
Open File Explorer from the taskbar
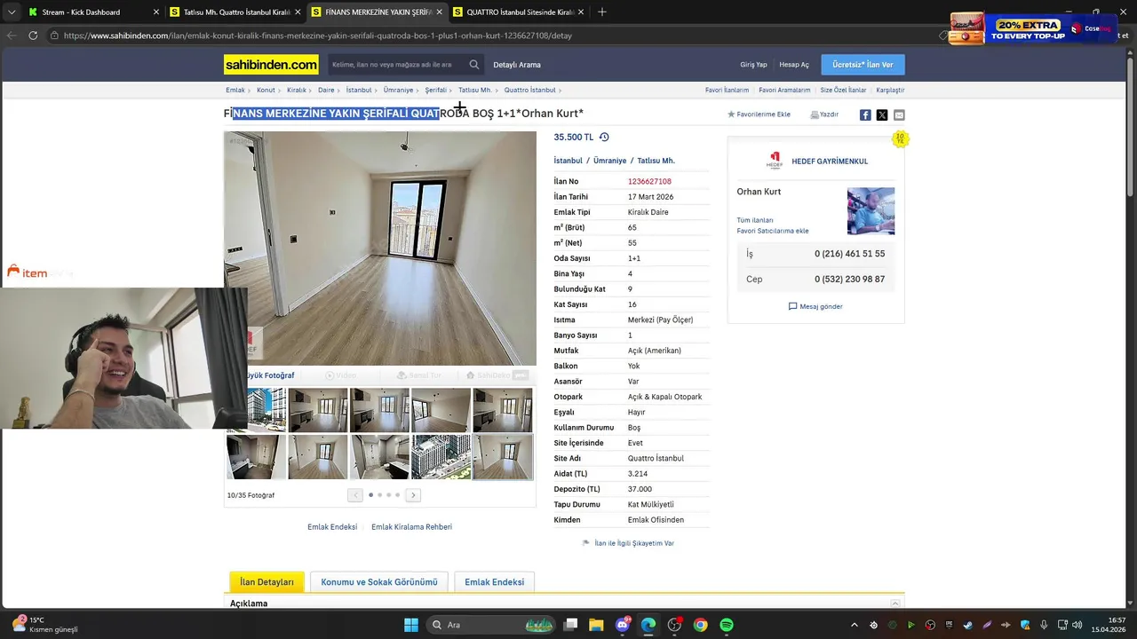click(596, 625)
